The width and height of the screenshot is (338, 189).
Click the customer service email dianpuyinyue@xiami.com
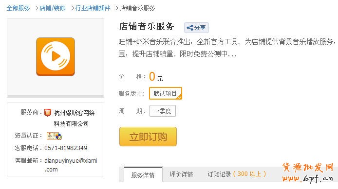71,165
